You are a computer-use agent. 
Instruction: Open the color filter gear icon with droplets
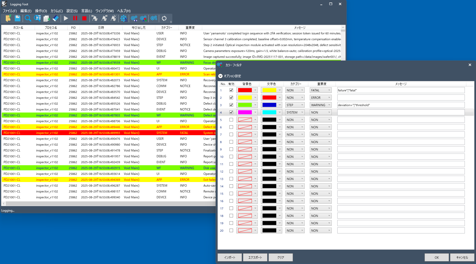pyautogui.click(x=143, y=18)
